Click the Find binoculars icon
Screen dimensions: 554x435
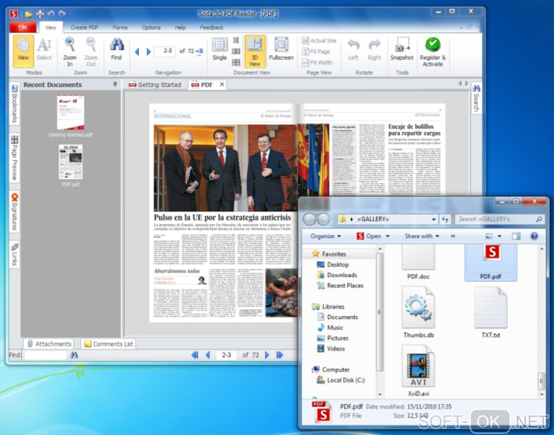click(116, 44)
